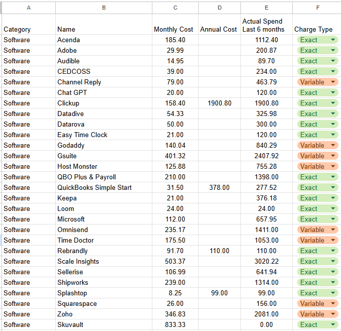Select column A header
This screenshot has width=341, height=331.
point(29,8)
